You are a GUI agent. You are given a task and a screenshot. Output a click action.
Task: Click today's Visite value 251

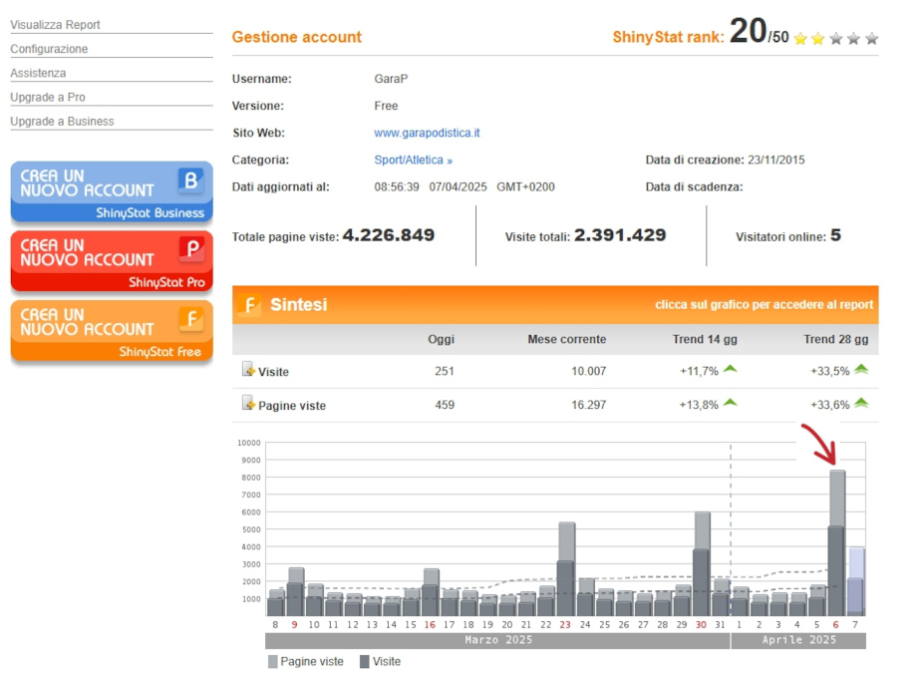[x=445, y=371]
